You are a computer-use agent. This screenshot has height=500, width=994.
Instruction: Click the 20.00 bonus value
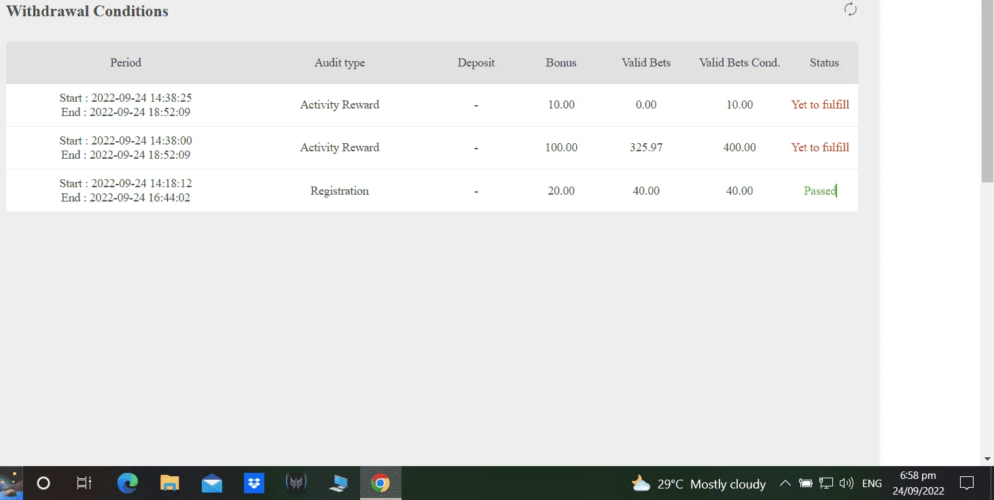coord(561,191)
